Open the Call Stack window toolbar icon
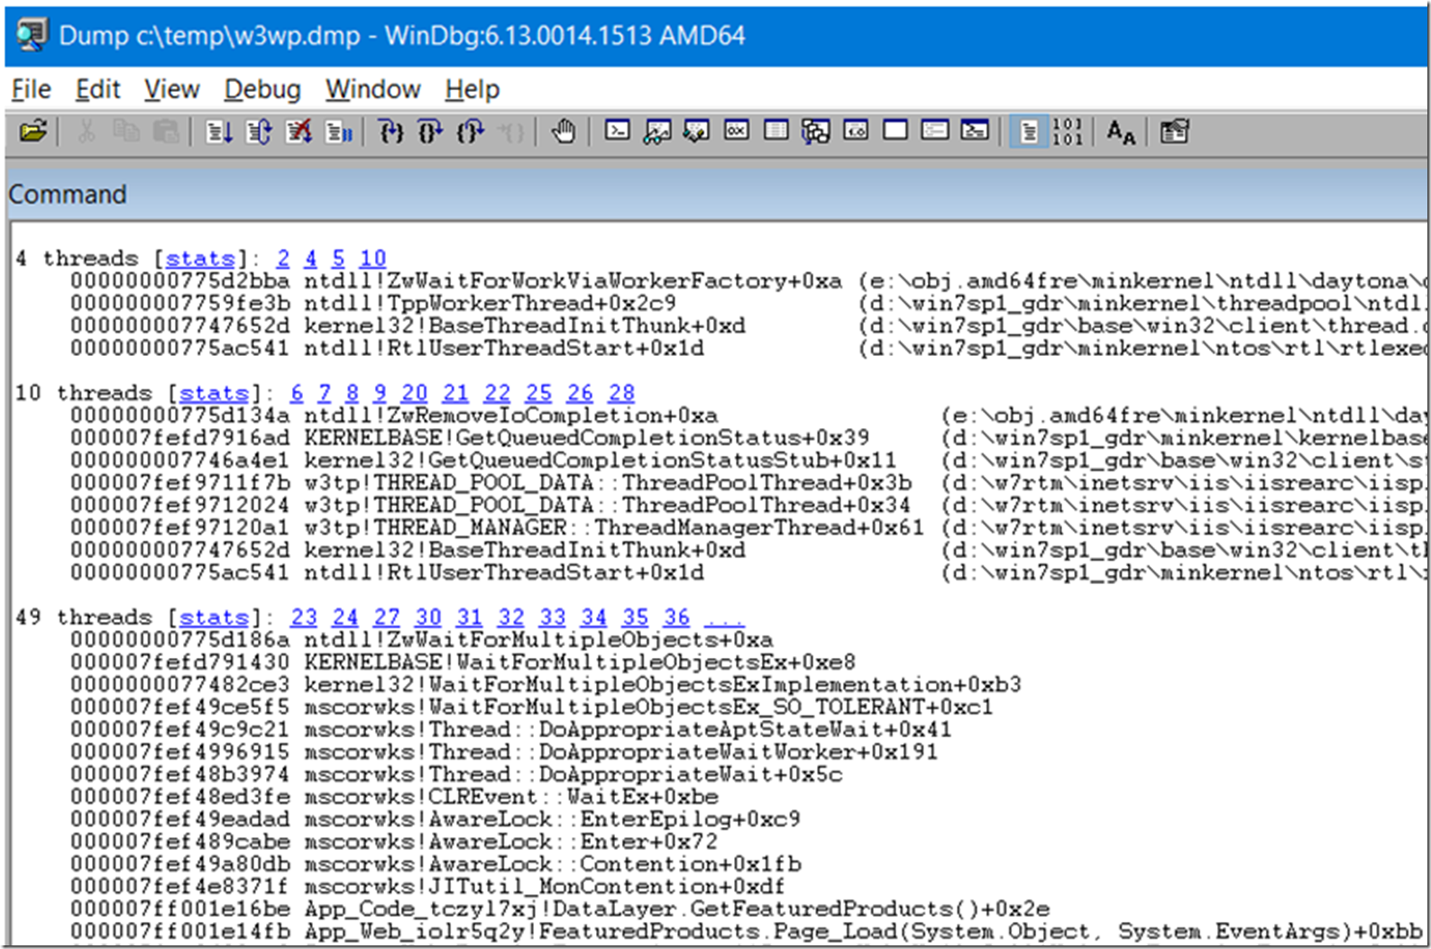 coord(816,132)
